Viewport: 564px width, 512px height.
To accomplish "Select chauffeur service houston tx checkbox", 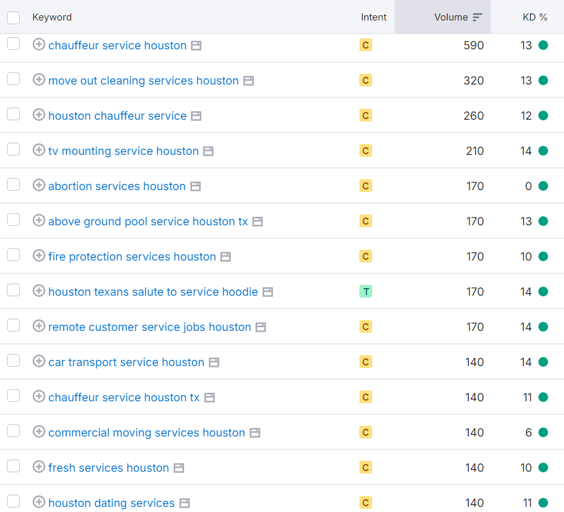I will point(13,396).
